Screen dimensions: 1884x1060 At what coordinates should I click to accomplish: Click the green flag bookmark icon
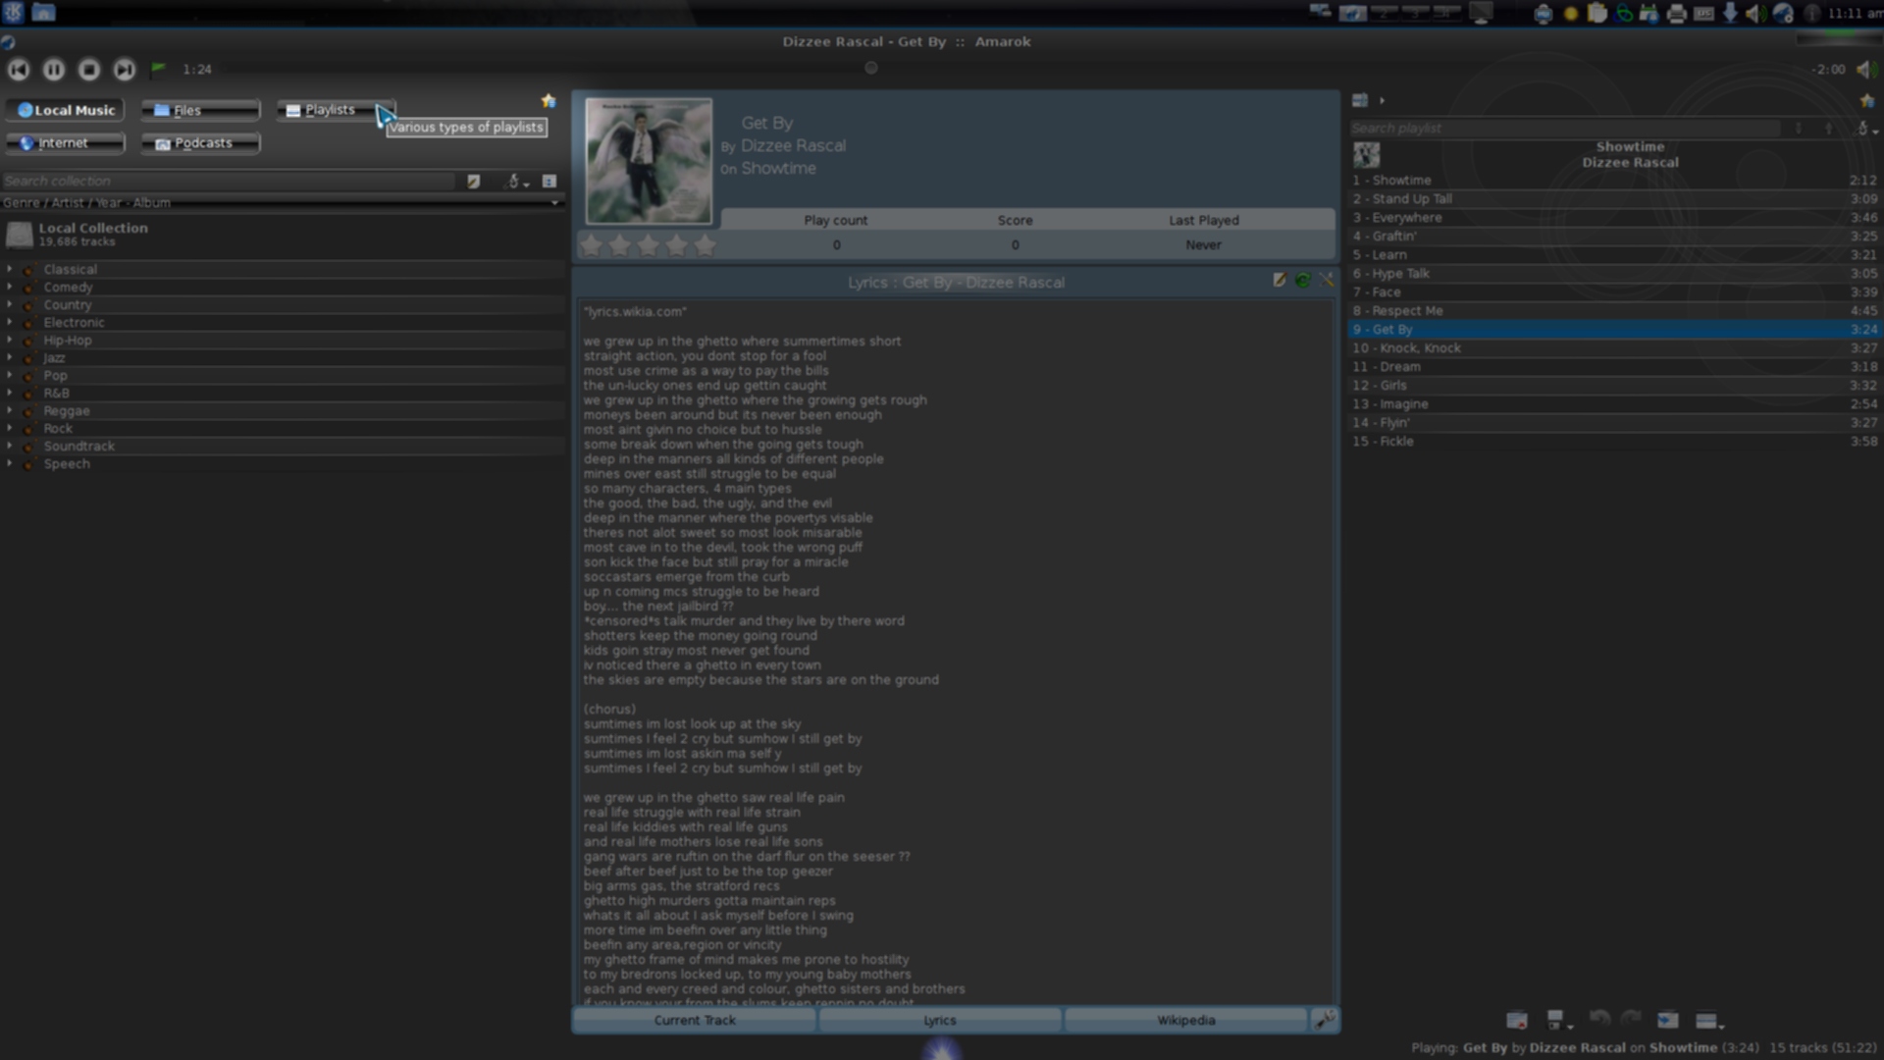click(x=158, y=69)
